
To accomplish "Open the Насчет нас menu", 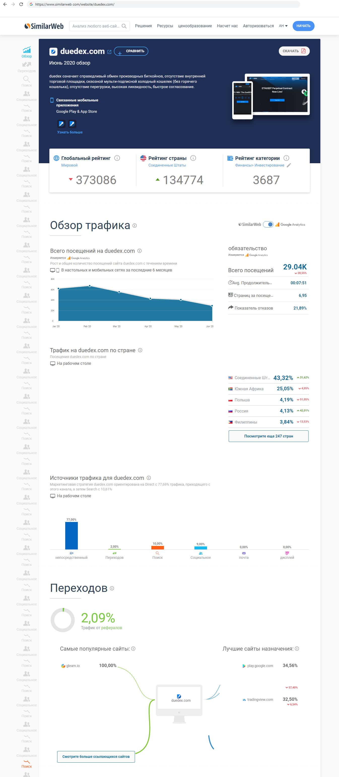I will [227, 26].
